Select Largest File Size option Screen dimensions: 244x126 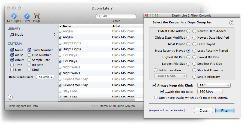188,64
